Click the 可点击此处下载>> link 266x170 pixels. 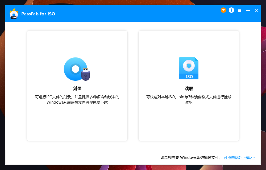239,158
